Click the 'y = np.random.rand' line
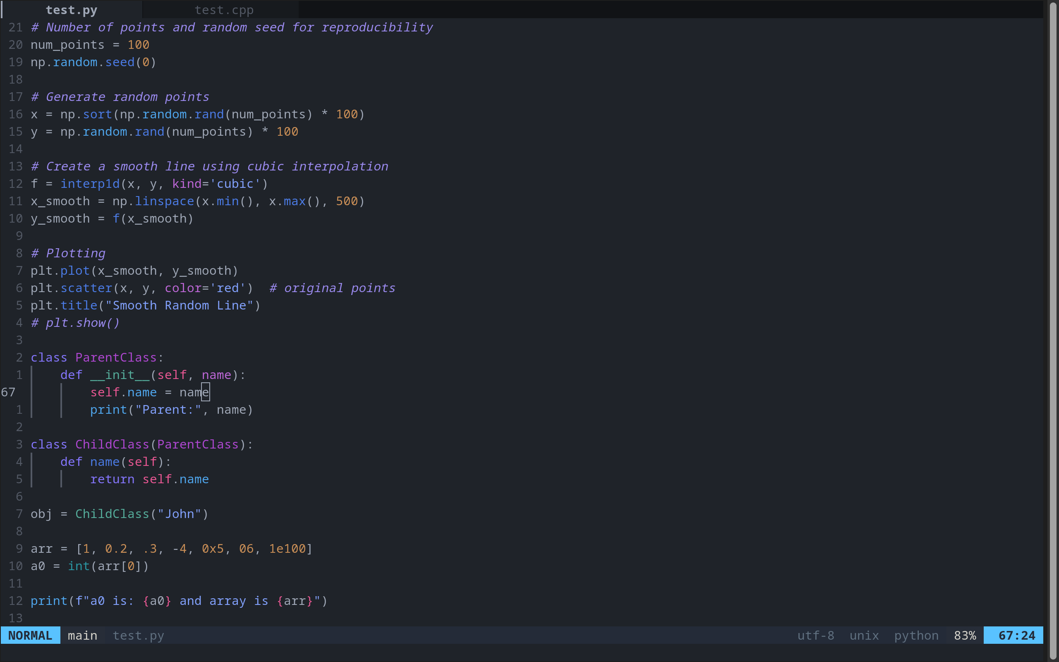This screenshot has height=662, width=1059. pos(164,132)
